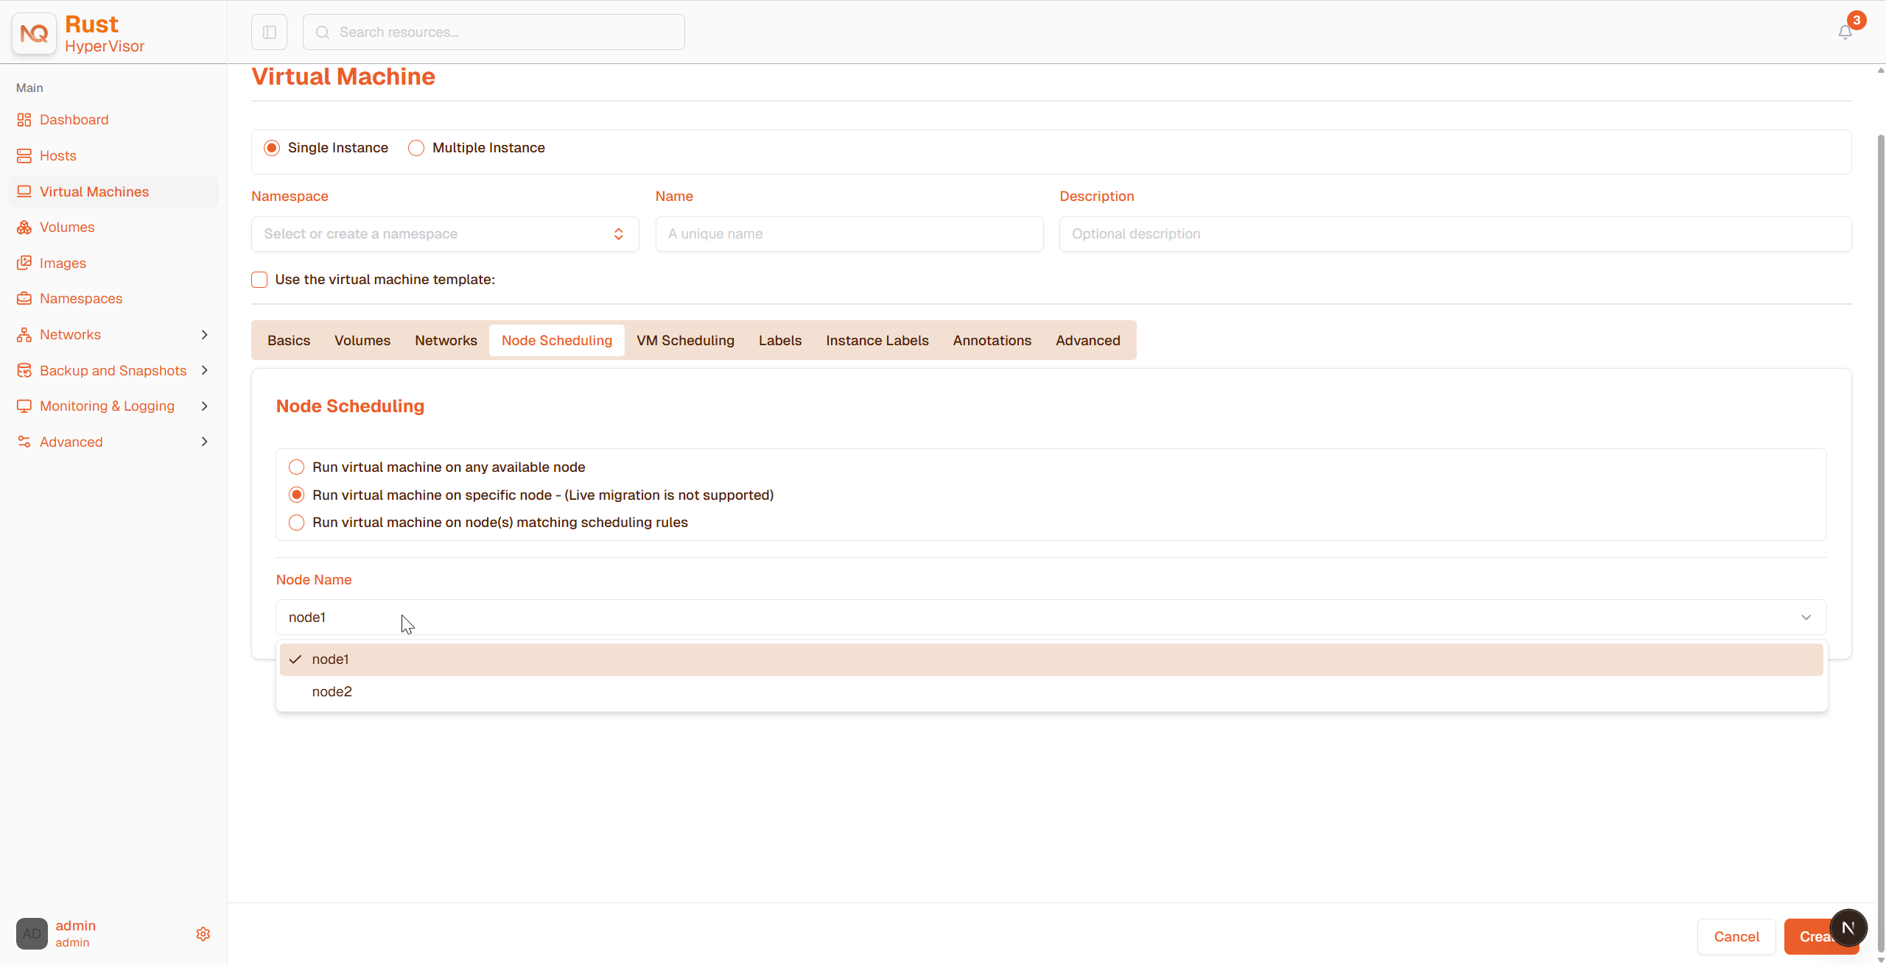The width and height of the screenshot is (1886, 965).
Task: Click the checkmark beside node1 option
Action: click(295, 660)
